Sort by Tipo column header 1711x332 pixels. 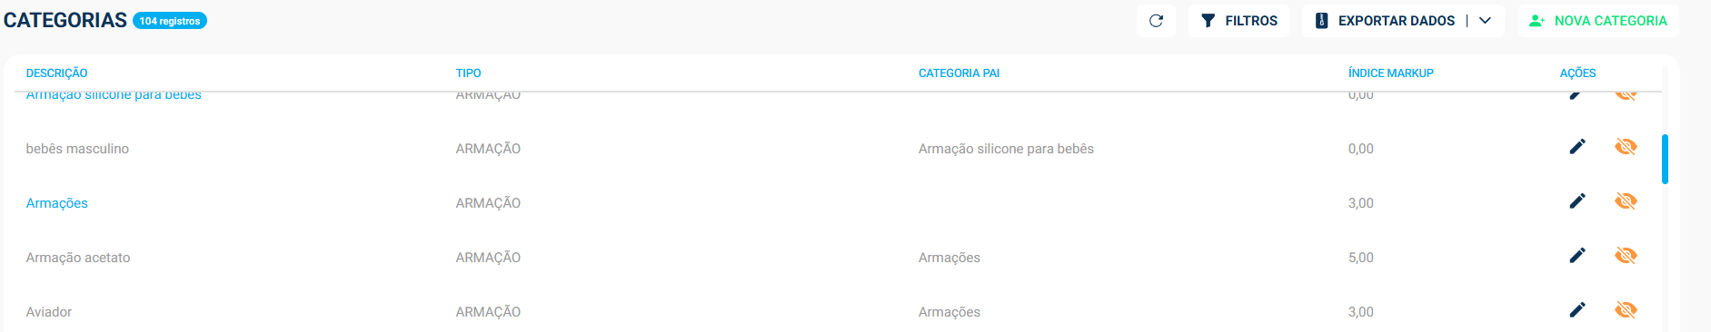point(468,73)
